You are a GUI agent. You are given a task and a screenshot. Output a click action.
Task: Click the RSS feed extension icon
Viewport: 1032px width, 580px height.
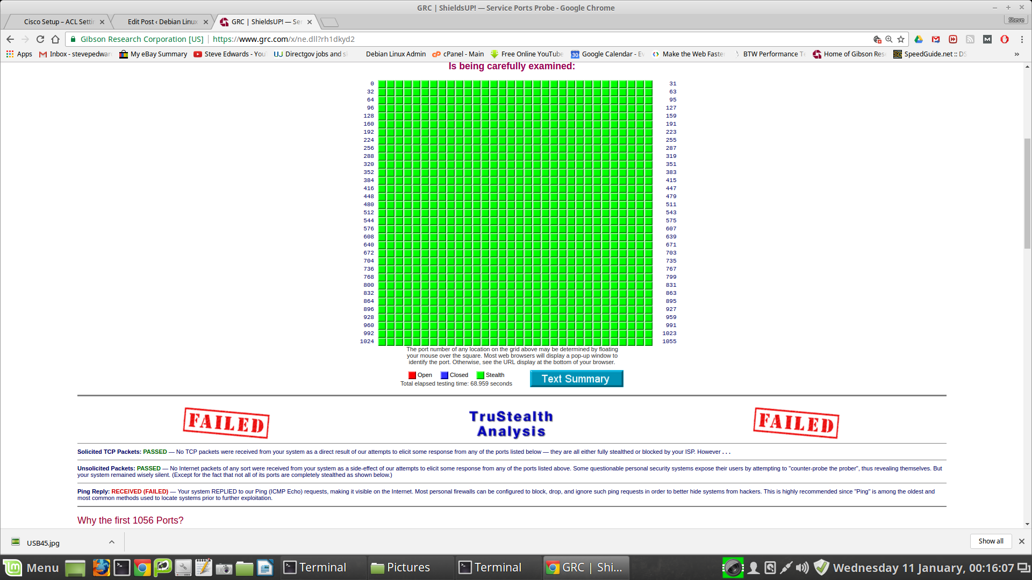(970, 39)
